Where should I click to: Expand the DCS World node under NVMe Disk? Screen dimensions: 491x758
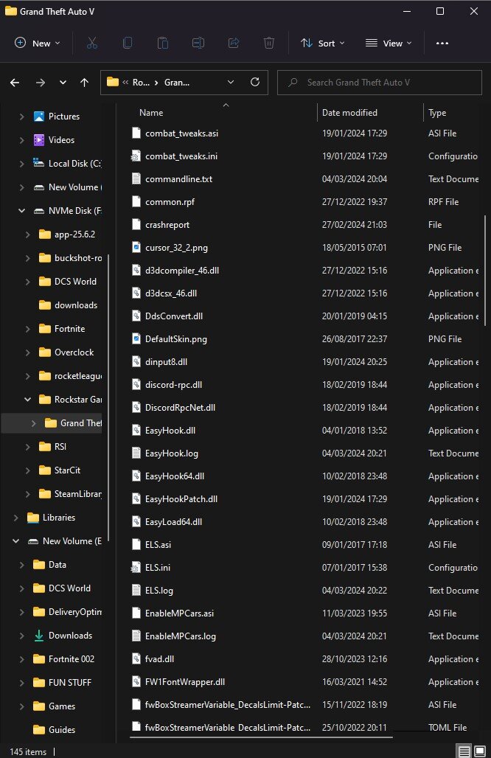coord(27,282)
